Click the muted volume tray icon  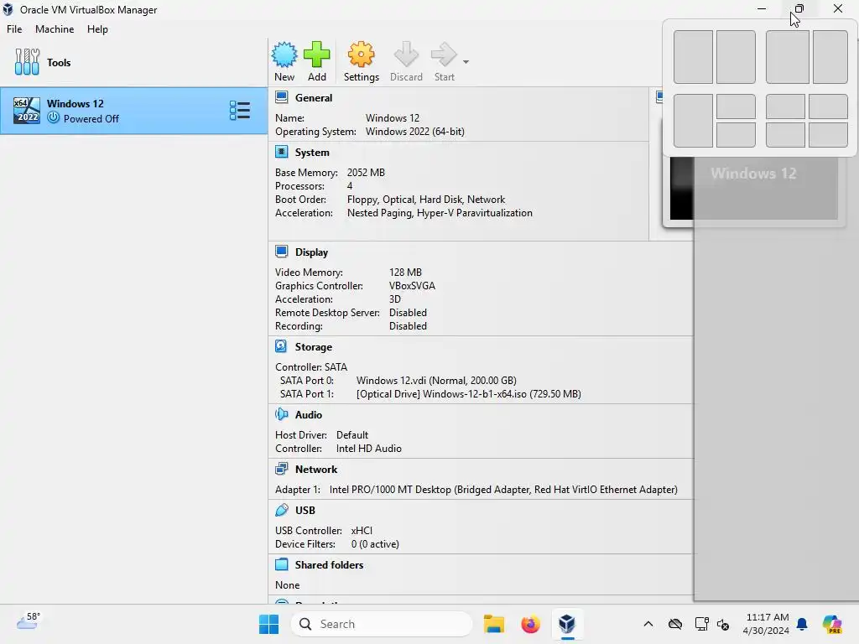[723, 624]
